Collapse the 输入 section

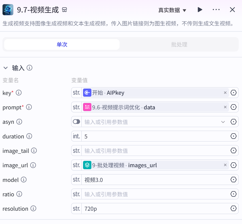[x=6, y=68]
